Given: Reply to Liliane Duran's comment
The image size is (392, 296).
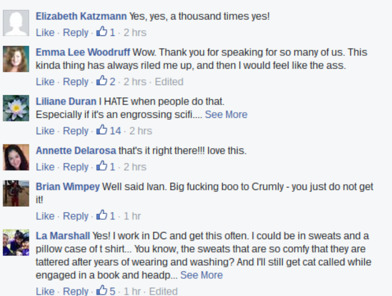Looking at the screenshot, I should coord(75,131).
